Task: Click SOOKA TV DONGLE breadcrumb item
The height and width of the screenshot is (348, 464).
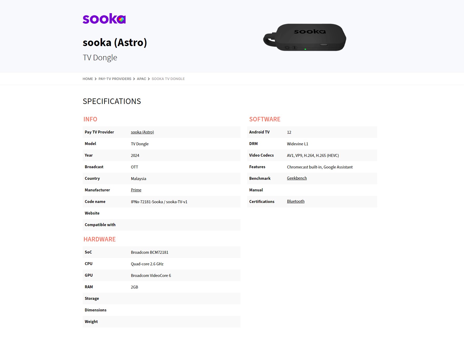Action: click(168, 79)
